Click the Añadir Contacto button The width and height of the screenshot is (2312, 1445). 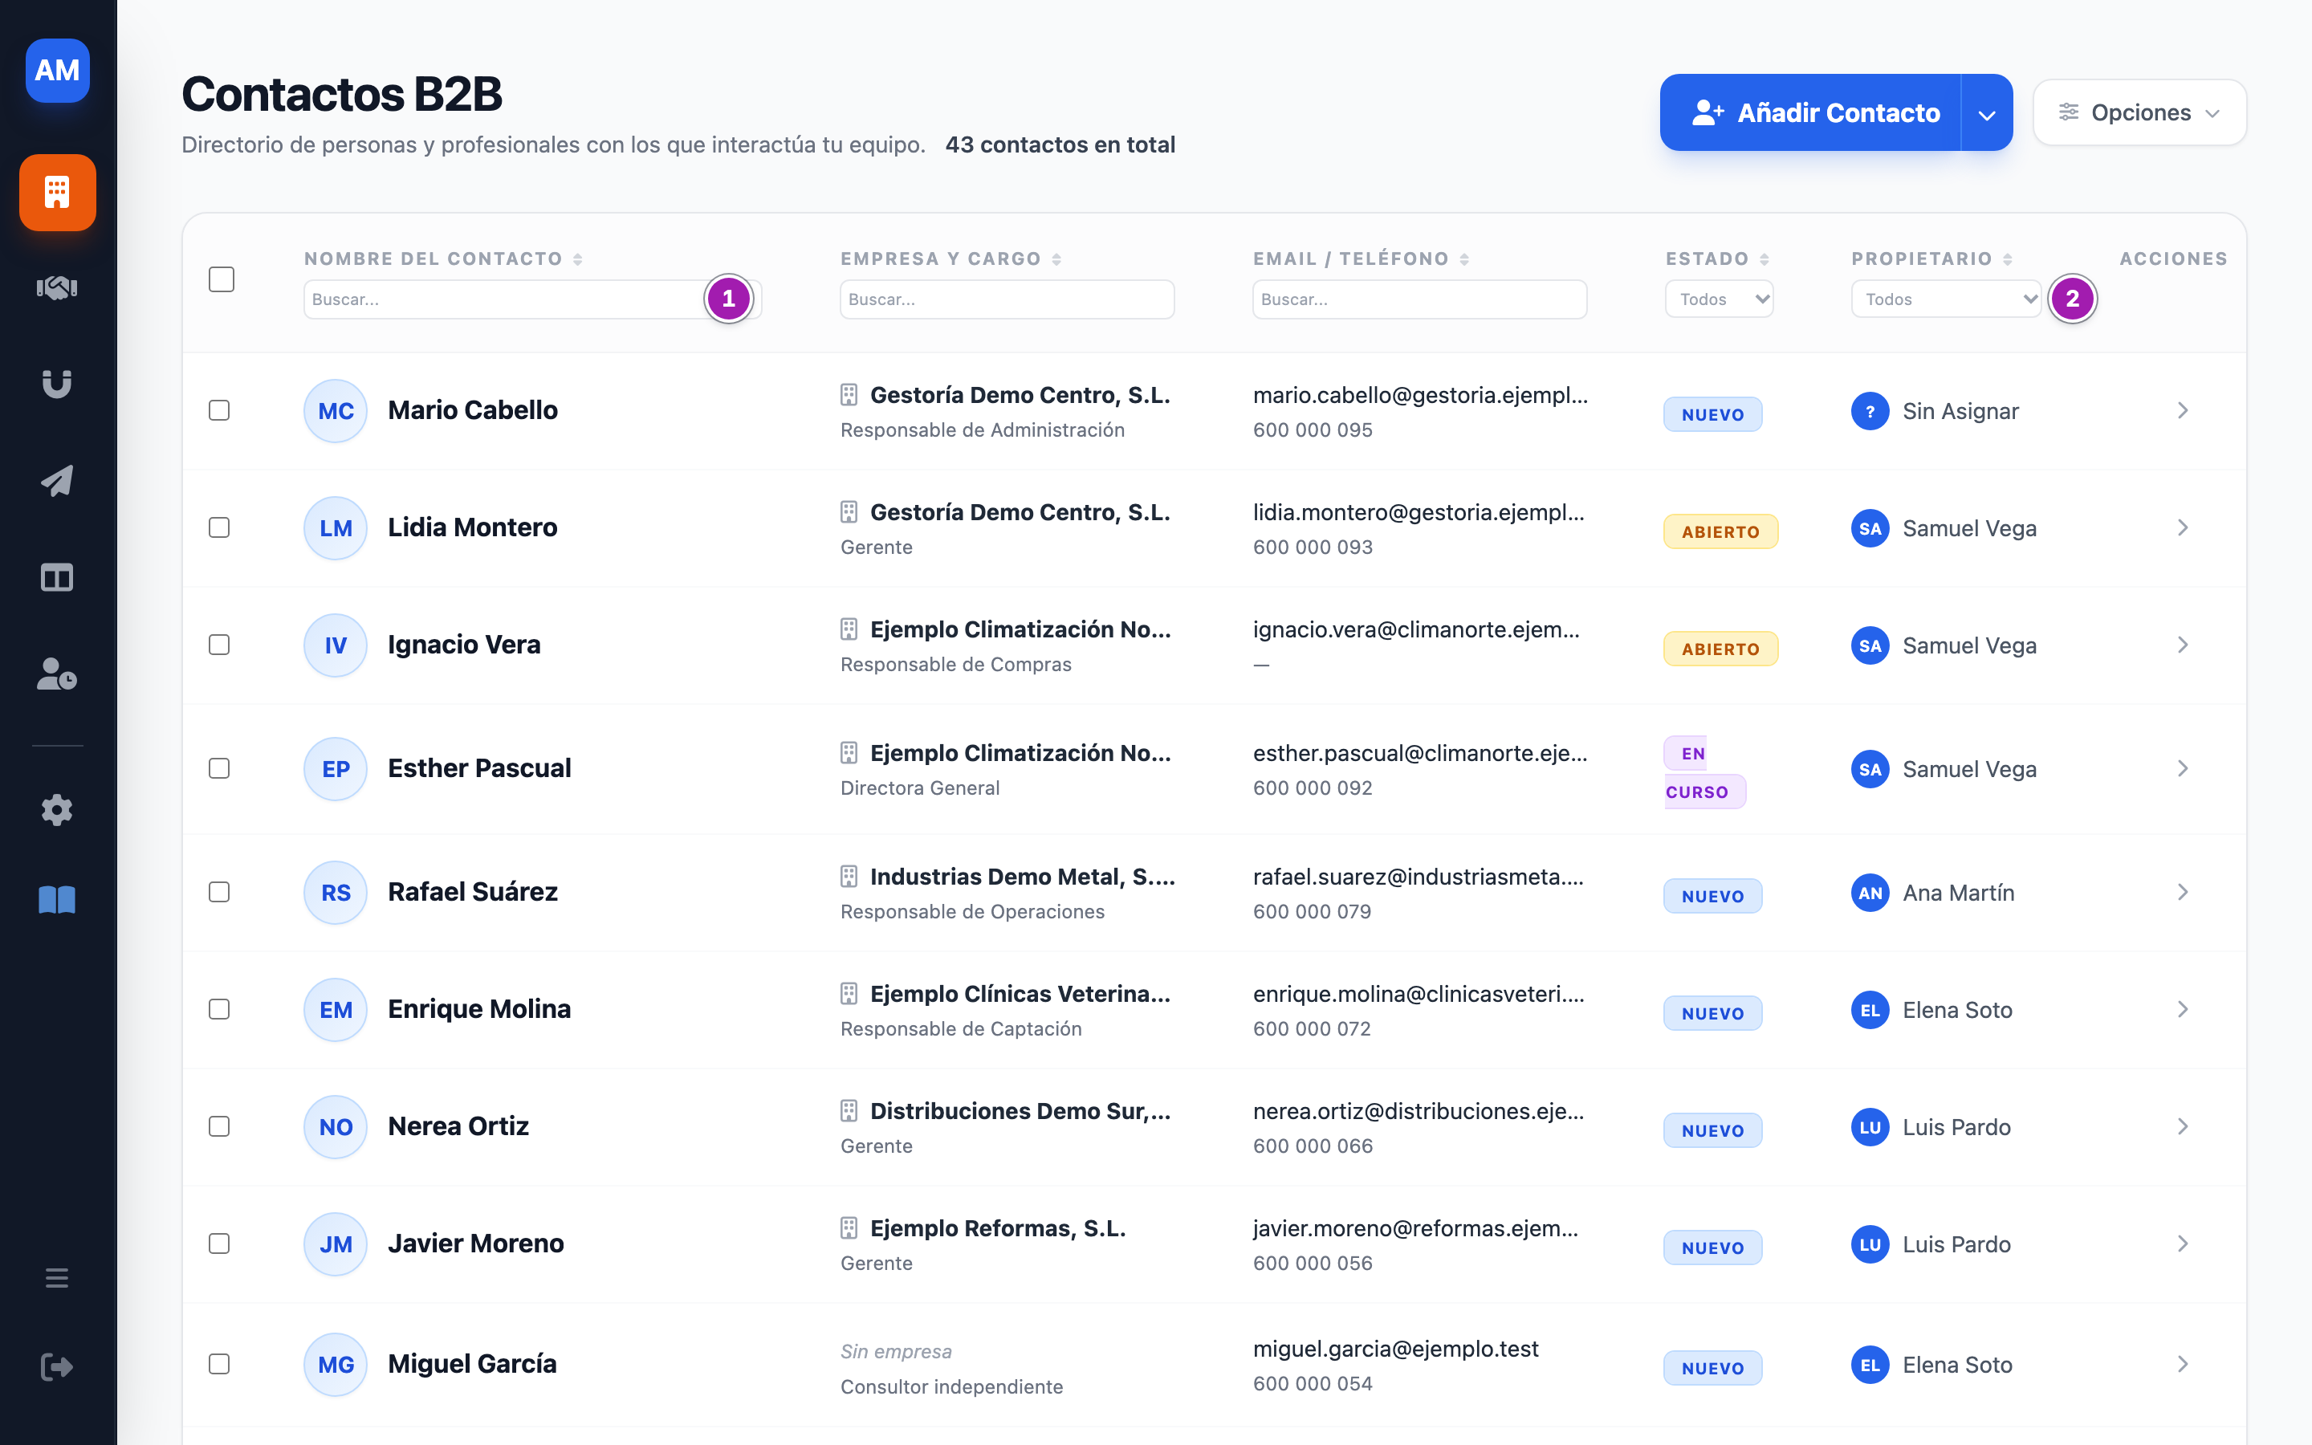click(1811, 112)
